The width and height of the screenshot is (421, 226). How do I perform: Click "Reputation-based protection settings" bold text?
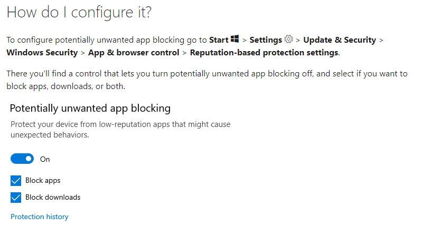point(264,52)
